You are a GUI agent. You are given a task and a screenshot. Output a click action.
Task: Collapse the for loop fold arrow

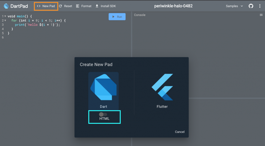tap(5, 21)
